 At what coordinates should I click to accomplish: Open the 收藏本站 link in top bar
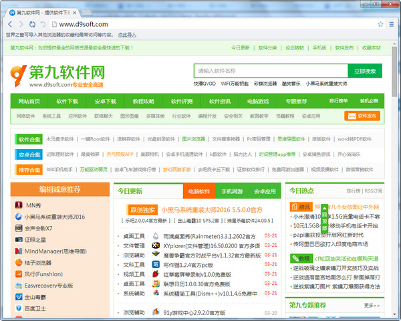372,47
